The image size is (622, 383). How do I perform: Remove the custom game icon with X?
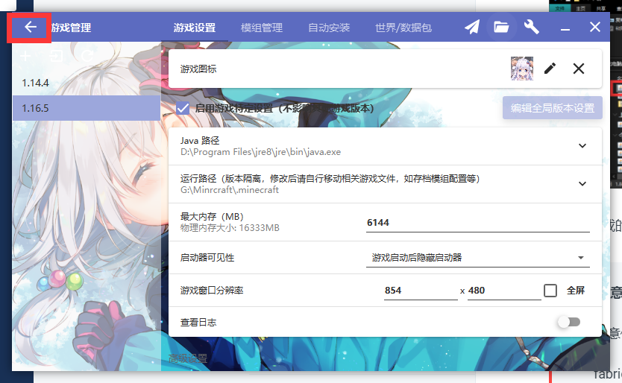[x=579, y=69]
